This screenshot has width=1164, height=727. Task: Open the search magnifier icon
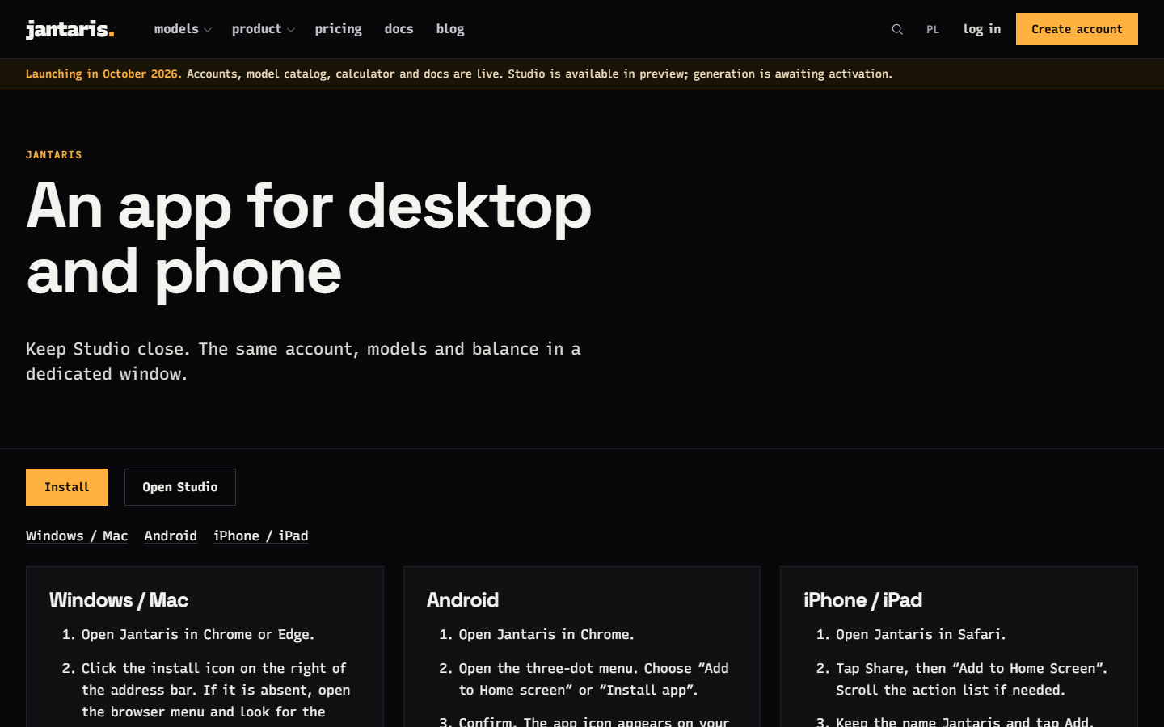point(897,29)
